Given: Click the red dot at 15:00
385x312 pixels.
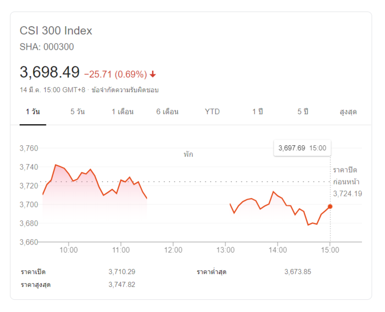Looking at the screenshot, I should pyautogui.click(x=330, y=207).
